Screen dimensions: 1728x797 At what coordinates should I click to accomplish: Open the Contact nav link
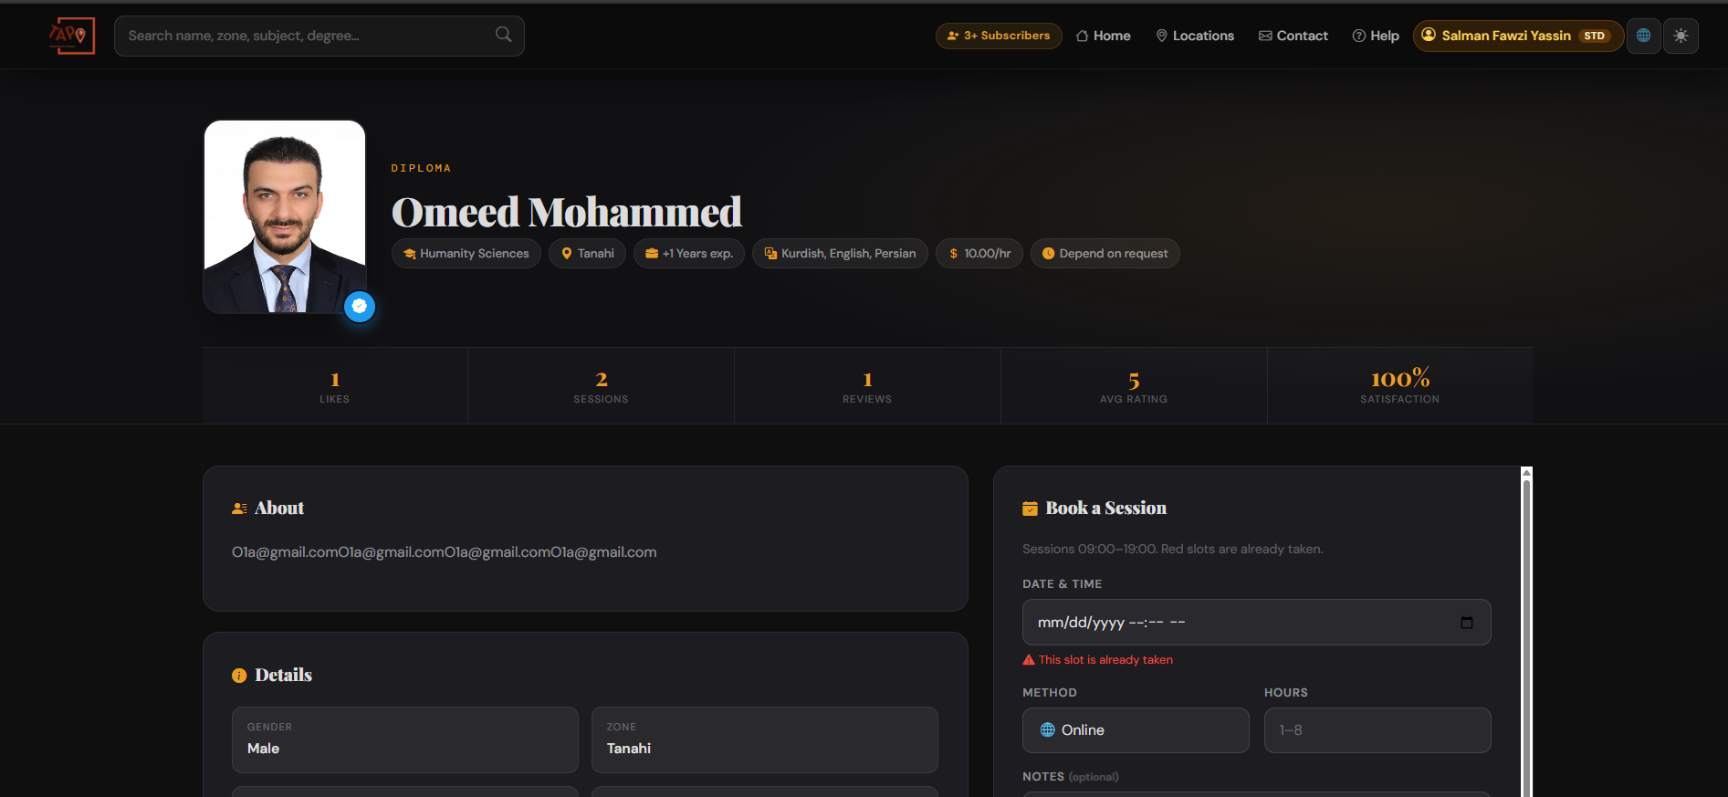1293,36
